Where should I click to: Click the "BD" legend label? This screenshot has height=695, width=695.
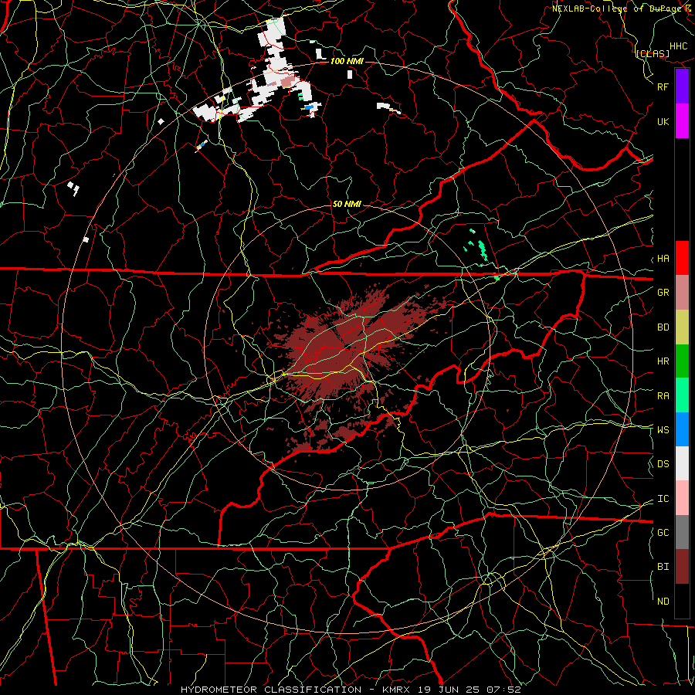(663, 327)
